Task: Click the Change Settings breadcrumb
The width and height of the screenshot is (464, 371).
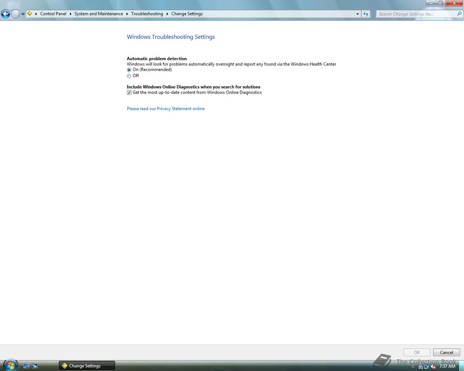Action: pos(187,14)
